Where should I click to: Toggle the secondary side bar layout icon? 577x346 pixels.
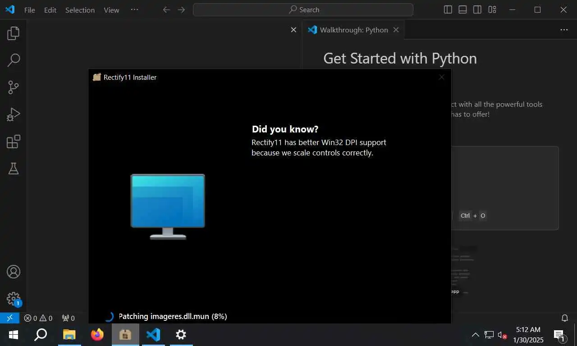[x=477, y=9]
